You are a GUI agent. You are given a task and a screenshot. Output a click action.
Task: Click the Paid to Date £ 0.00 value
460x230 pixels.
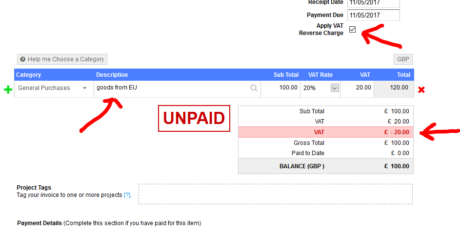coord(400,153)
